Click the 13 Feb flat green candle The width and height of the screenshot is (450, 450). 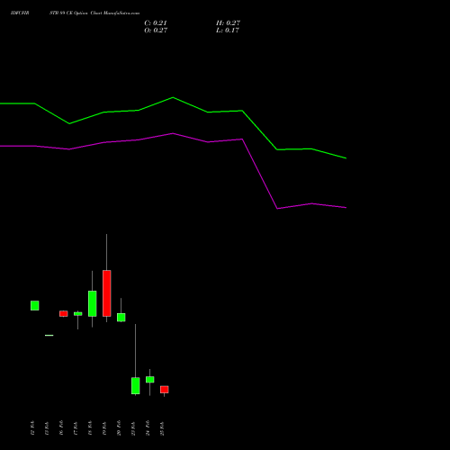[49, 335]
